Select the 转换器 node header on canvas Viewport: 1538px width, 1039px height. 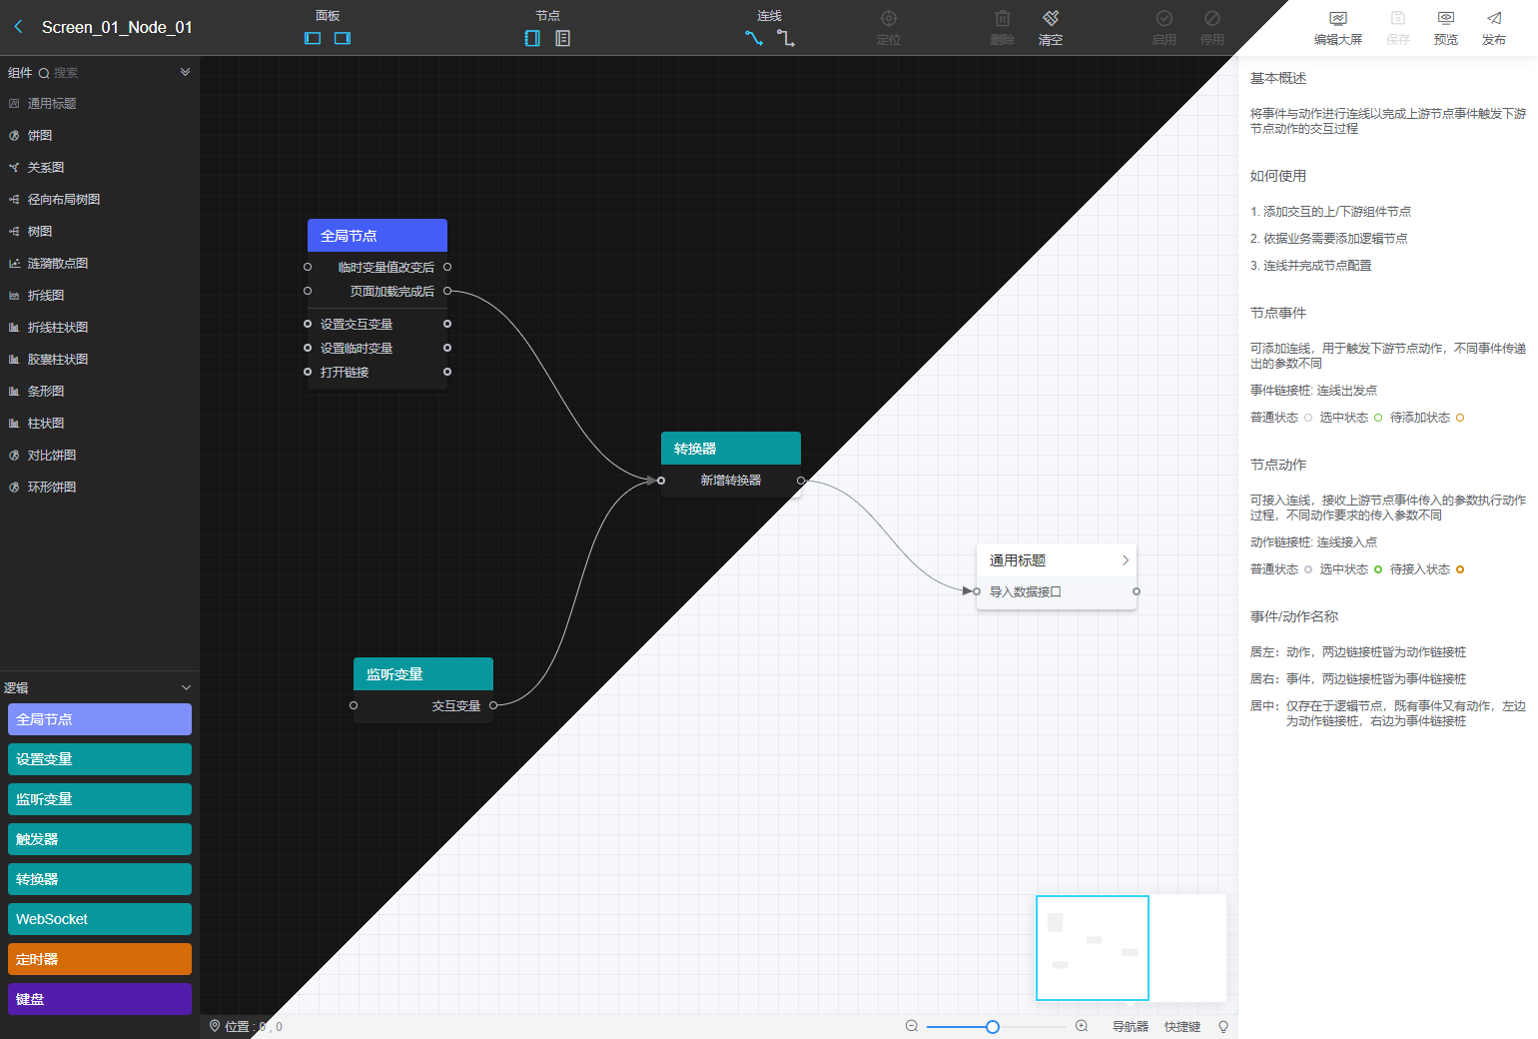731,449
